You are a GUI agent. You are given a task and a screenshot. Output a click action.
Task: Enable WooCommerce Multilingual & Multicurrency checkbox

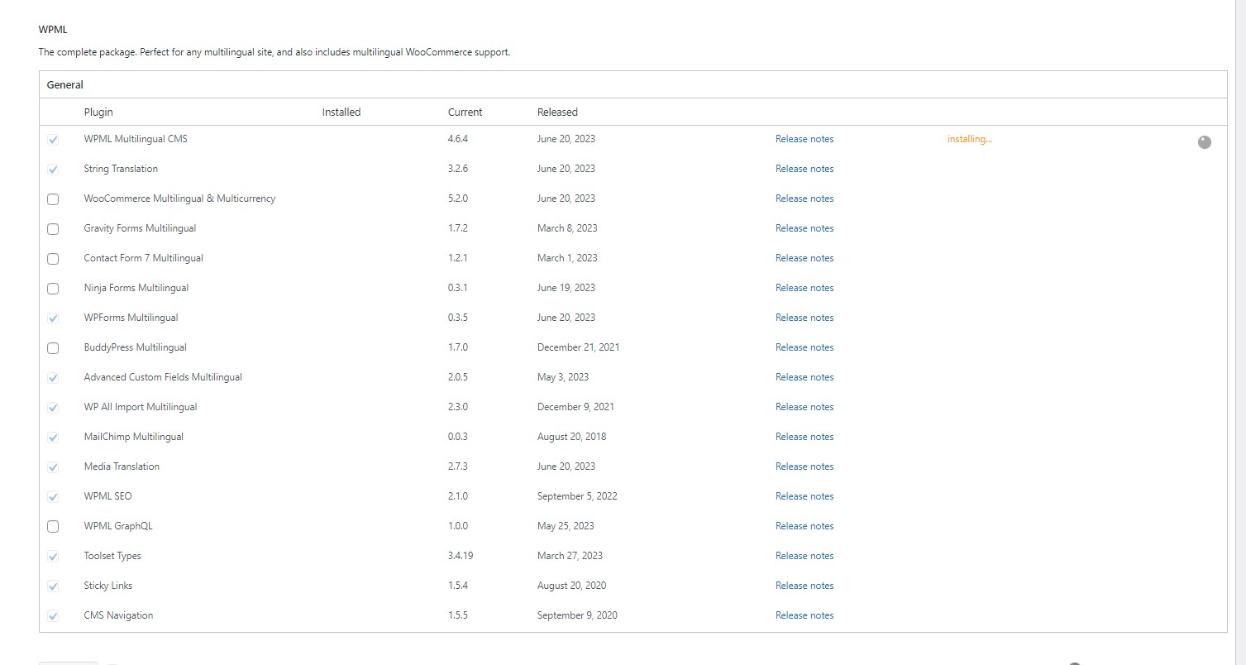pyautogui.click(x=53, y=199)
